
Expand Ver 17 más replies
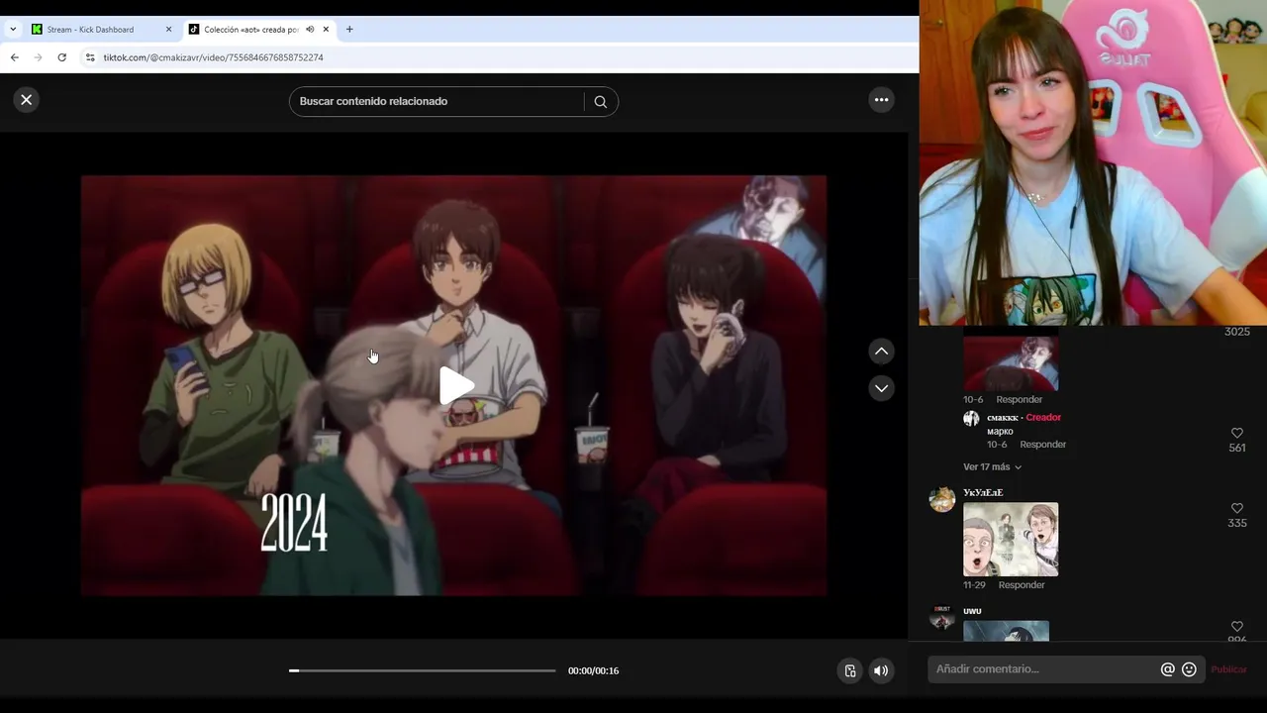(x=992, y=466)
